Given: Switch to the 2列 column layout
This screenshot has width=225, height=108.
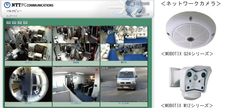Looking at the screenshot, I should pos(25,23).
